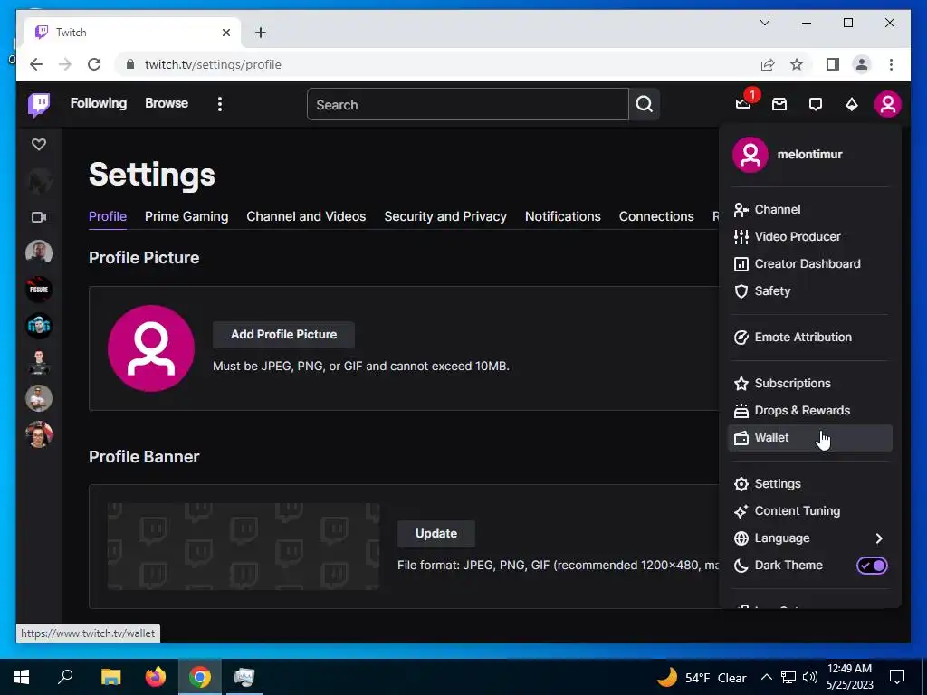927x695 pixels.
Task: Open the Connections settings tab
Action: click(656, 216)
